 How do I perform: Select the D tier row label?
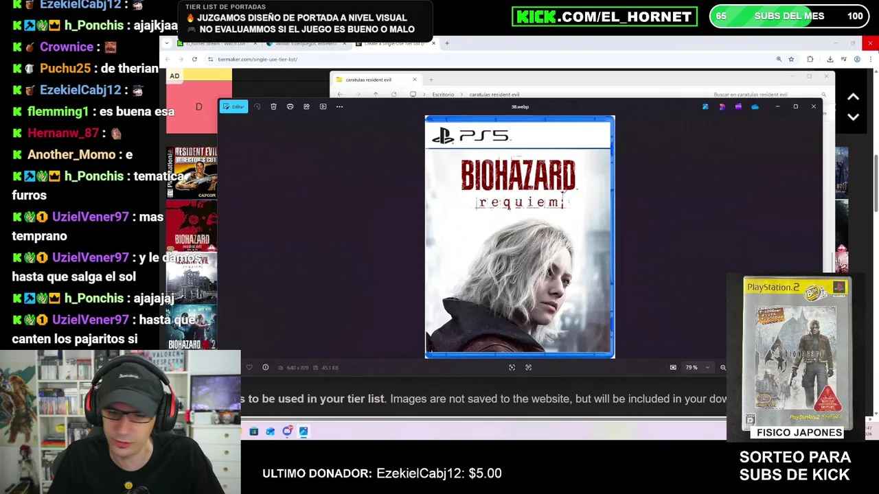click(x=198, y=106)
